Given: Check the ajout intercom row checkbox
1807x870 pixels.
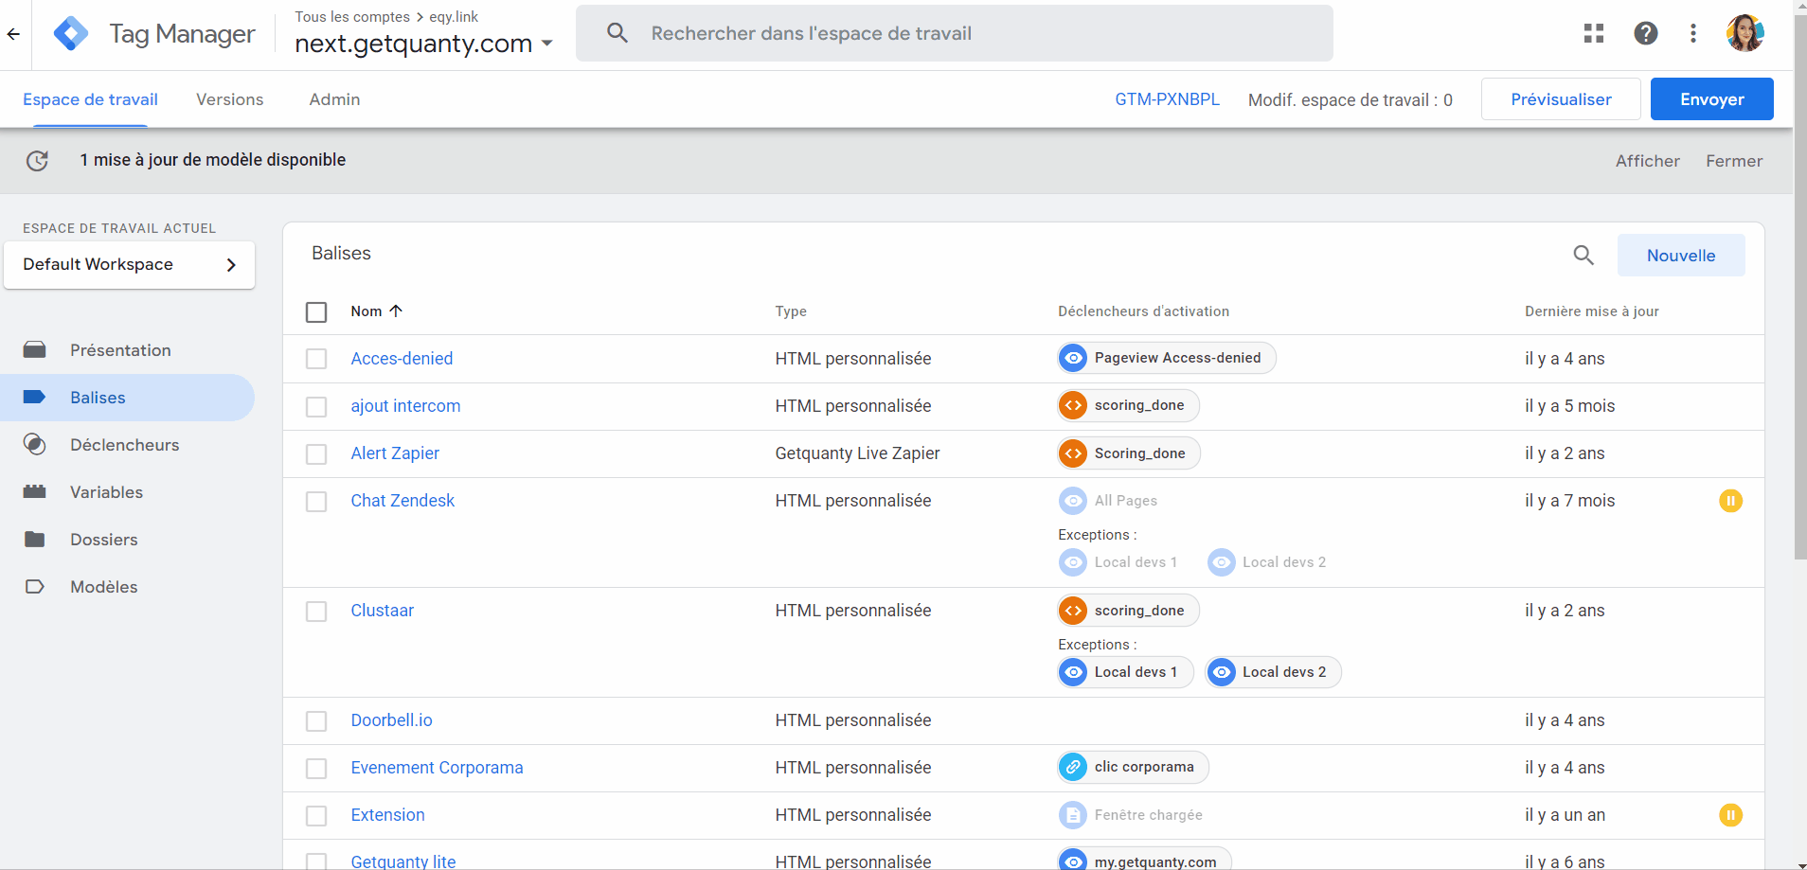Looking at the screenshot, I should click(316, 407).
